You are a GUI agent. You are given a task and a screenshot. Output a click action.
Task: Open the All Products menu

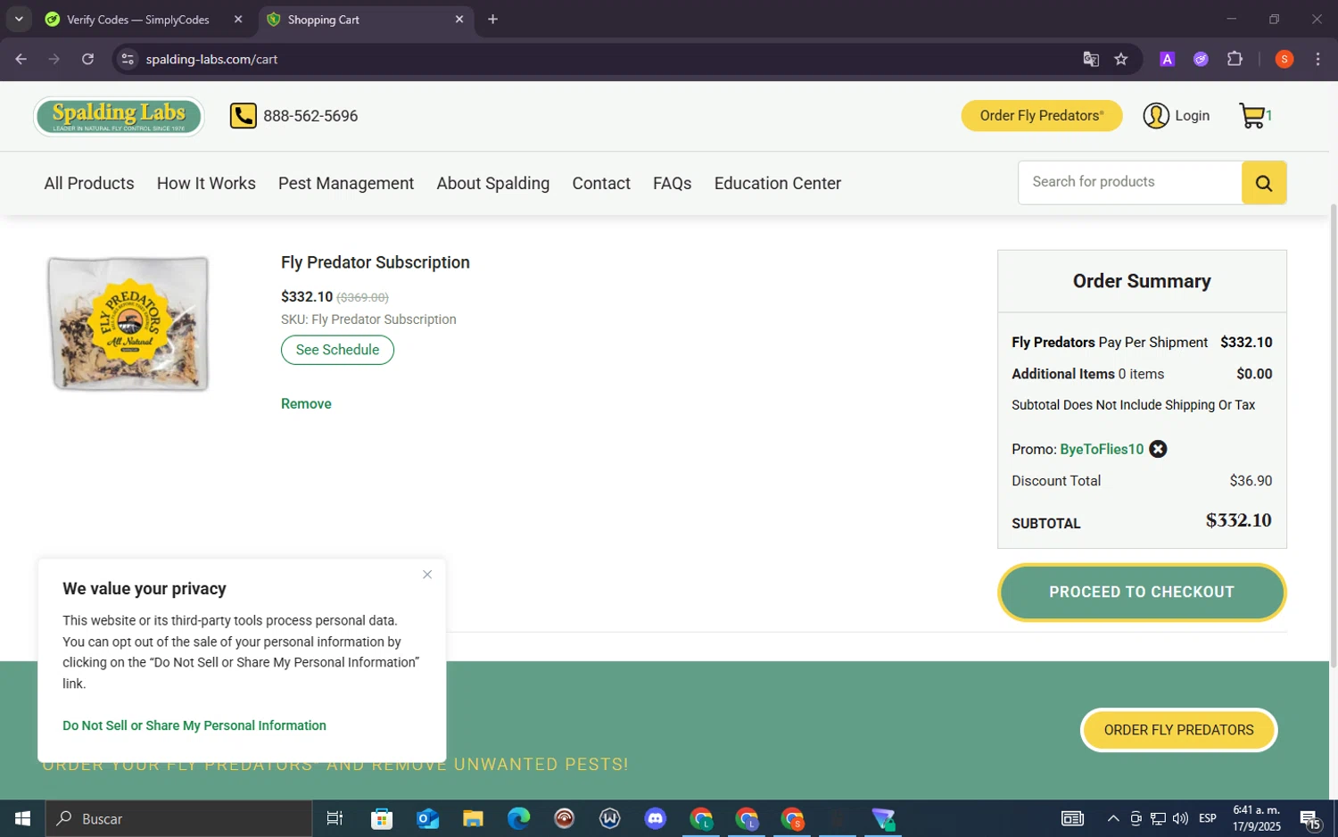coord(89,183)
